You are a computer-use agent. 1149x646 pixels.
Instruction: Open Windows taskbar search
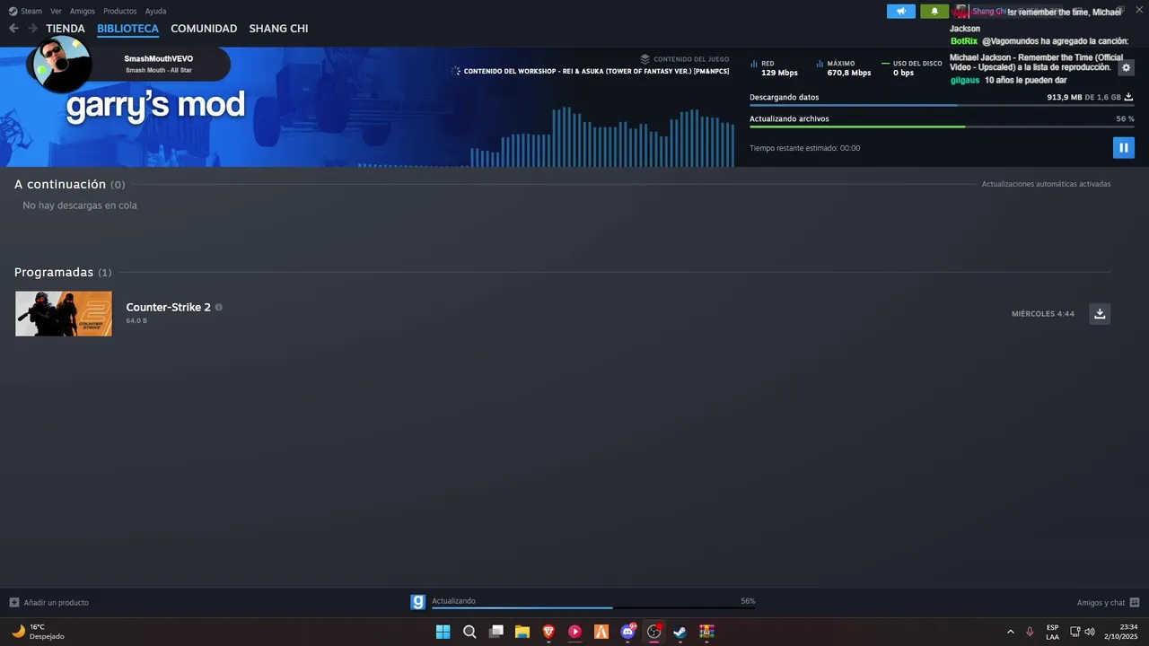[469, 632]
